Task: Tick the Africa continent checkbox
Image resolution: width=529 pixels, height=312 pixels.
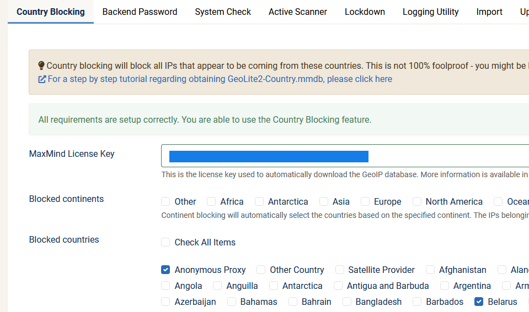Action: point(211,201)
